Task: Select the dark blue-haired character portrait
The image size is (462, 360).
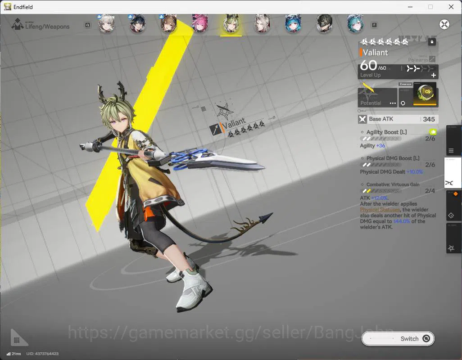Action: [x=138, y=23]
